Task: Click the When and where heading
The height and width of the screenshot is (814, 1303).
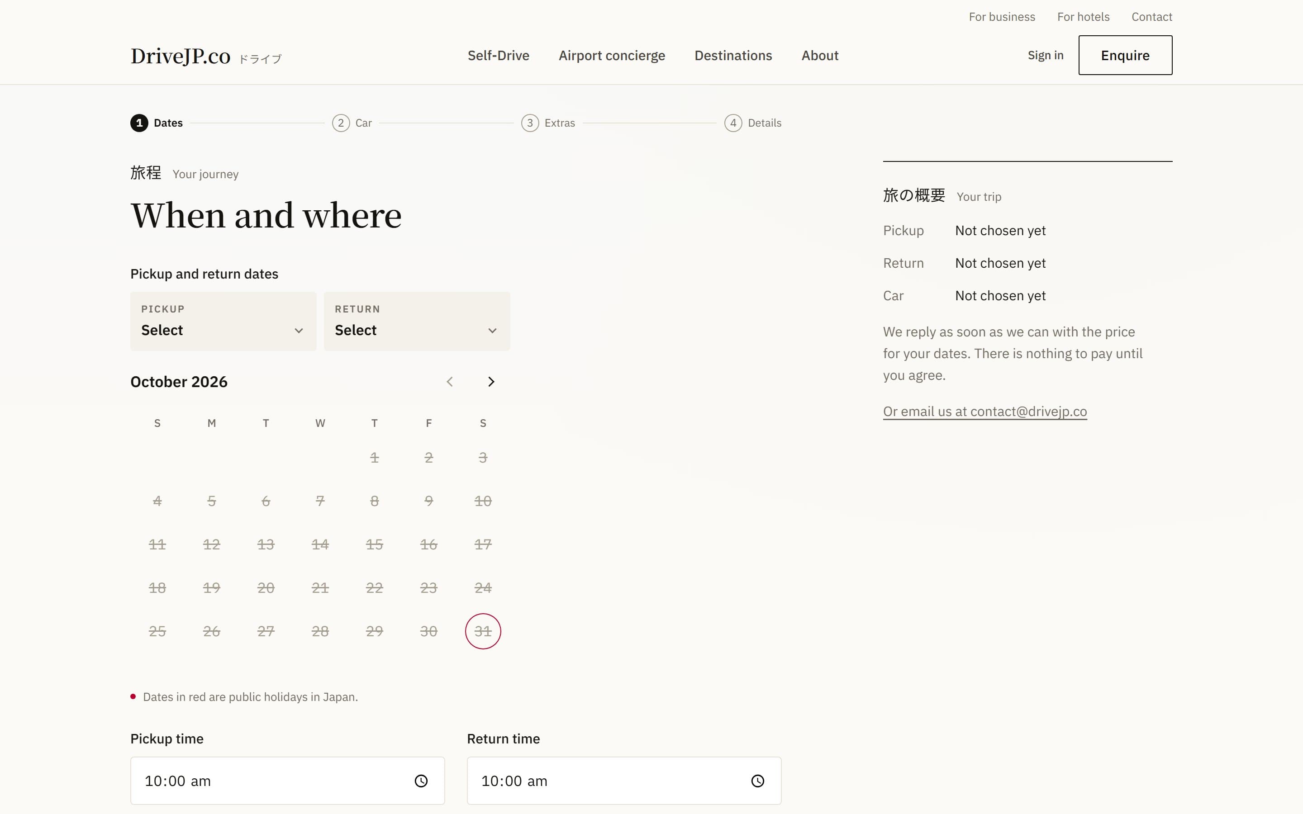Action: pyautogui.click(x=266, y=216)
